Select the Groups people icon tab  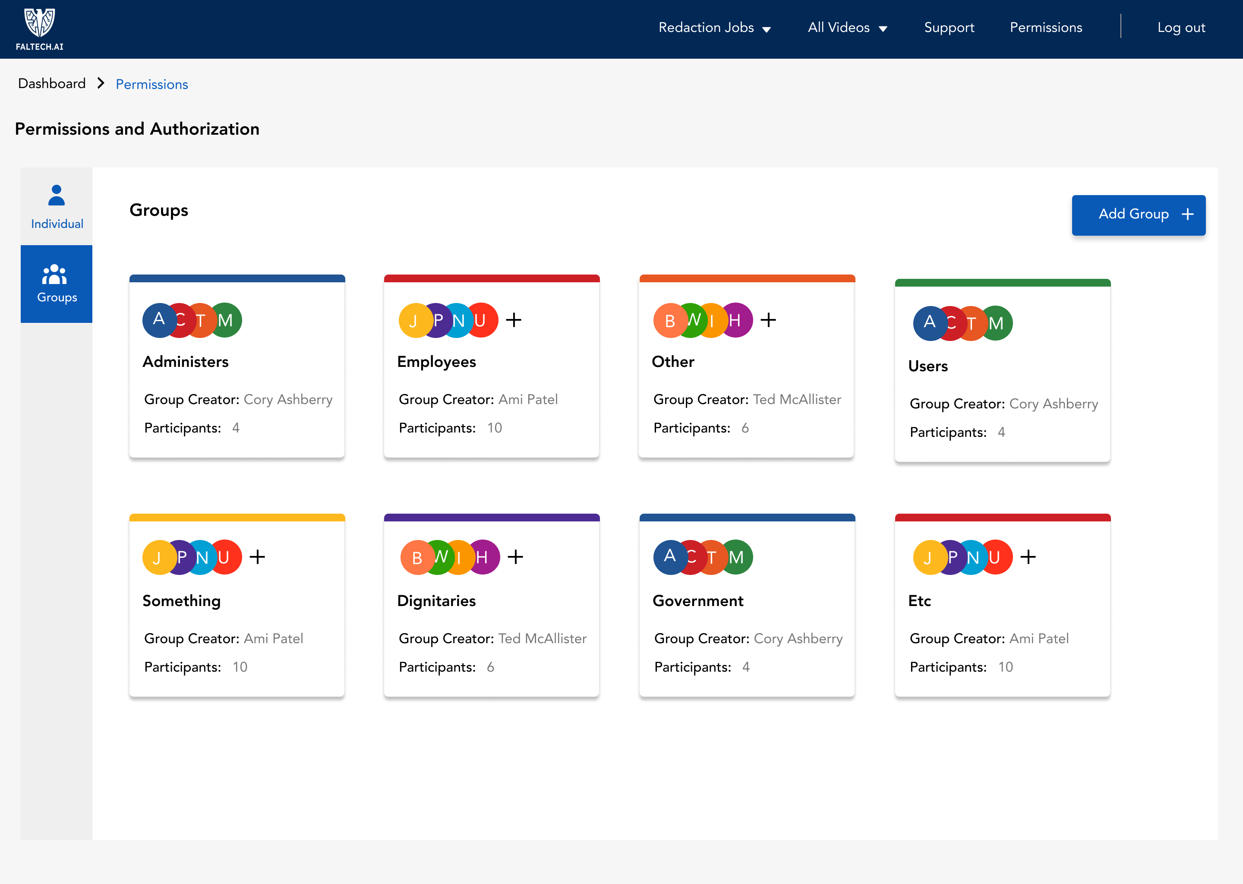[57, 284]
